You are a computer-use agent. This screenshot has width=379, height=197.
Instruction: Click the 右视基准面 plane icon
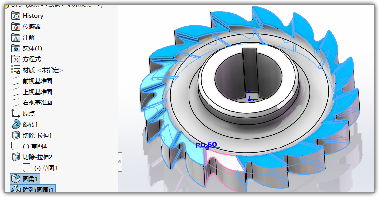tap(16, 102)
